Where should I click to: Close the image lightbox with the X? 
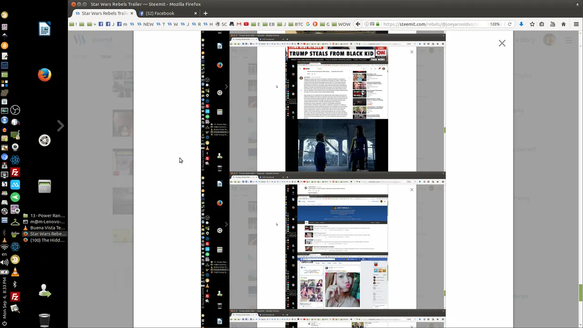point(502,43)
